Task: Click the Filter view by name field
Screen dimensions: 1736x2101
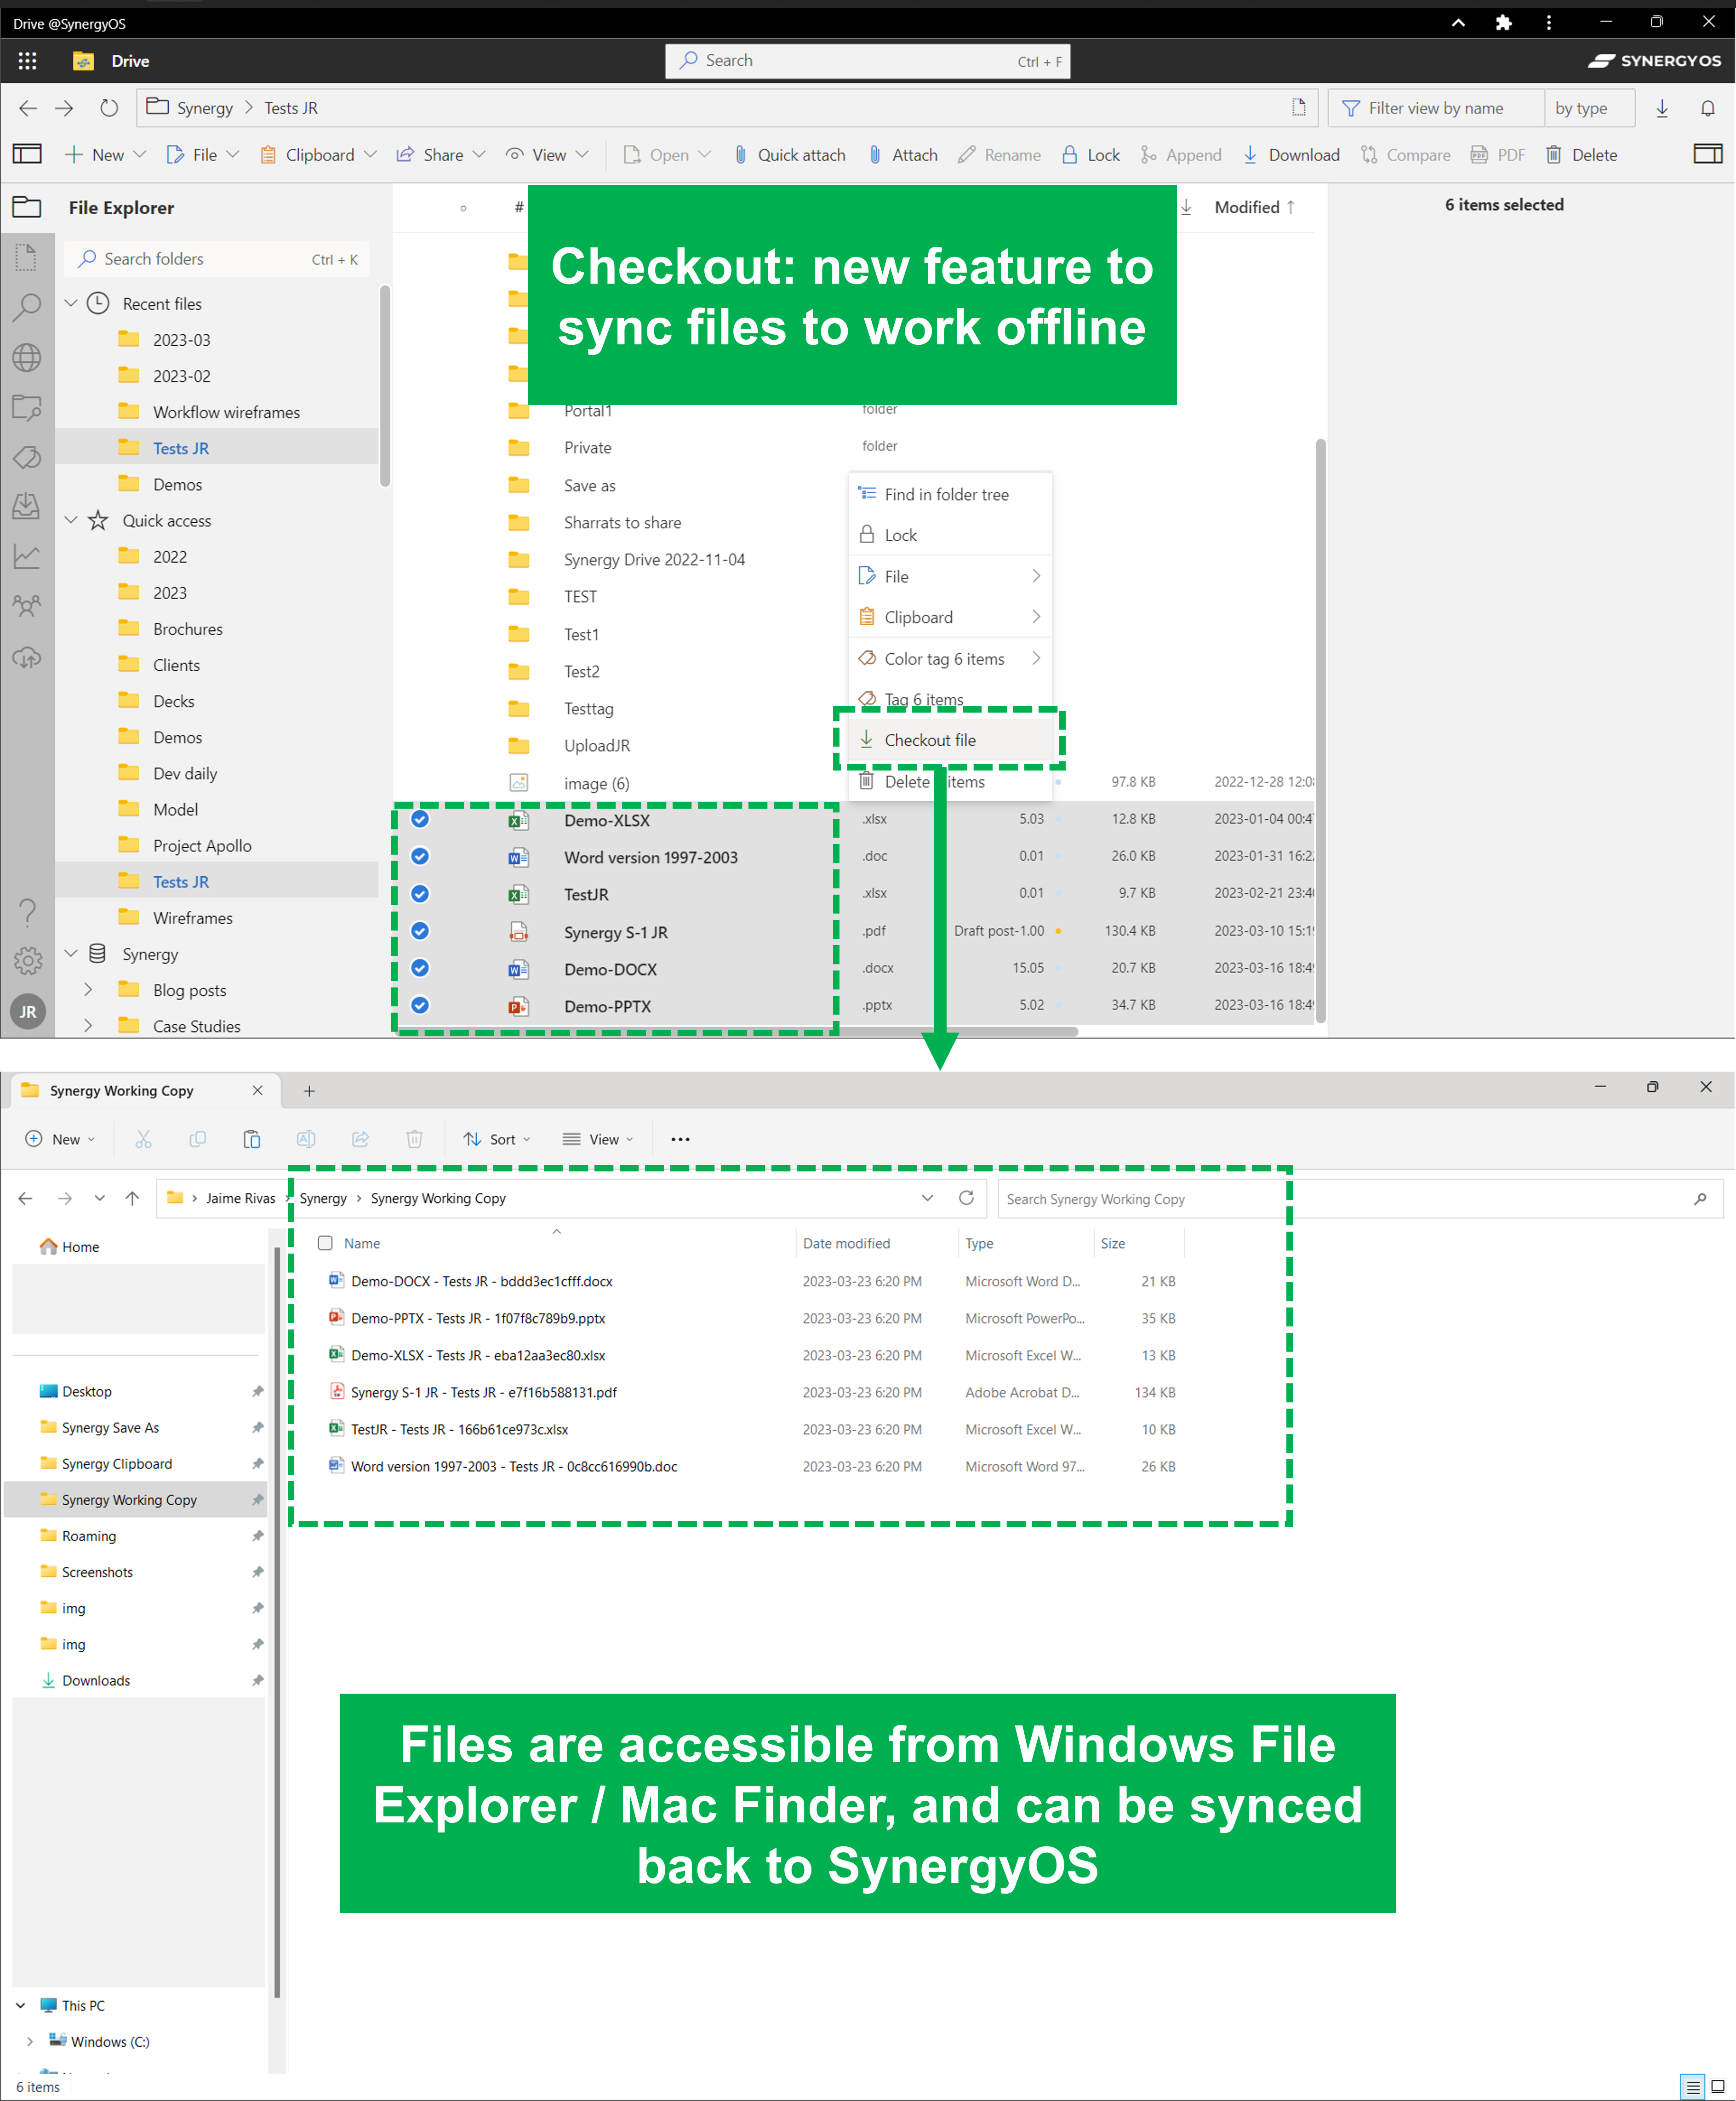Action: 1436,108
